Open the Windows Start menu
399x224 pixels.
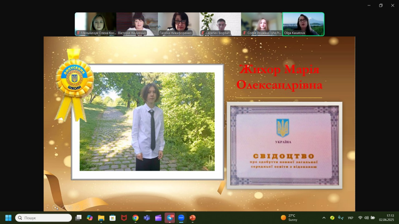tap(8, 218)
